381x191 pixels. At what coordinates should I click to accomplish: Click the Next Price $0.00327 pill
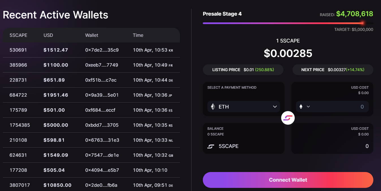coord(333,70)
